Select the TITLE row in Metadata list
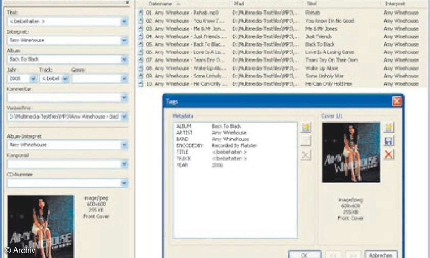430x258 pixels. pos(235,152)
